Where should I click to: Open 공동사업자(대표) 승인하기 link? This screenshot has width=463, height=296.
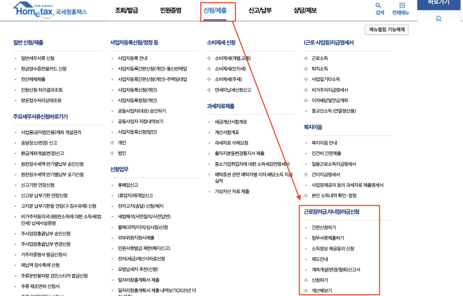[142, 111]
